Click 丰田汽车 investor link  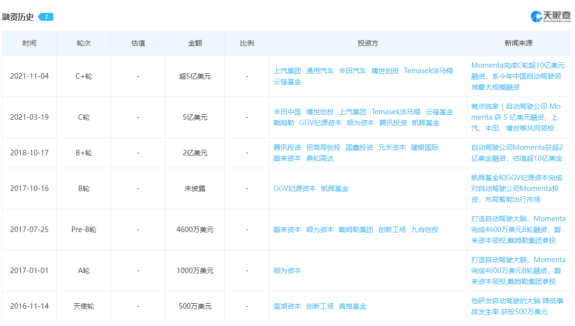353,71
